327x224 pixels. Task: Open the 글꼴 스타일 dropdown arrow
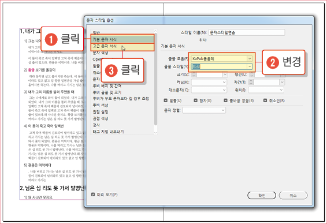point(250,66)
